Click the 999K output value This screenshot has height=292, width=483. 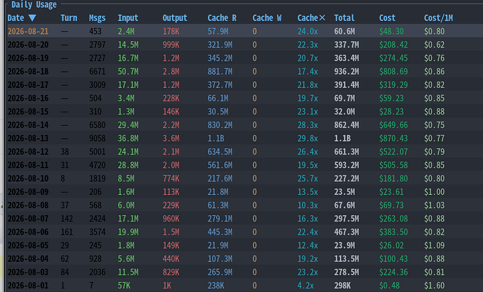click(171, 45)
